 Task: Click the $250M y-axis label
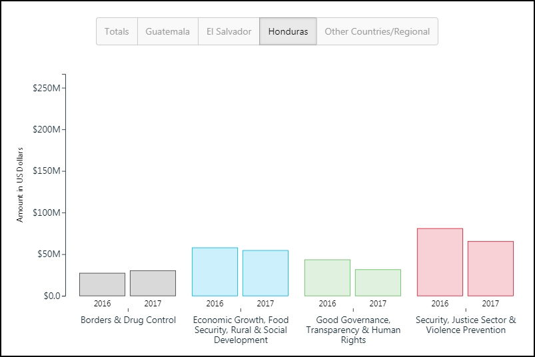point(47,88)
